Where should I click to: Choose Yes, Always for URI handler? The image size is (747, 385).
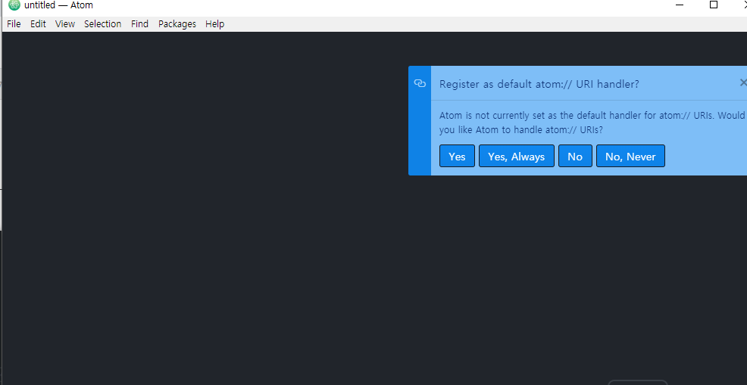[x=517, y=156]
